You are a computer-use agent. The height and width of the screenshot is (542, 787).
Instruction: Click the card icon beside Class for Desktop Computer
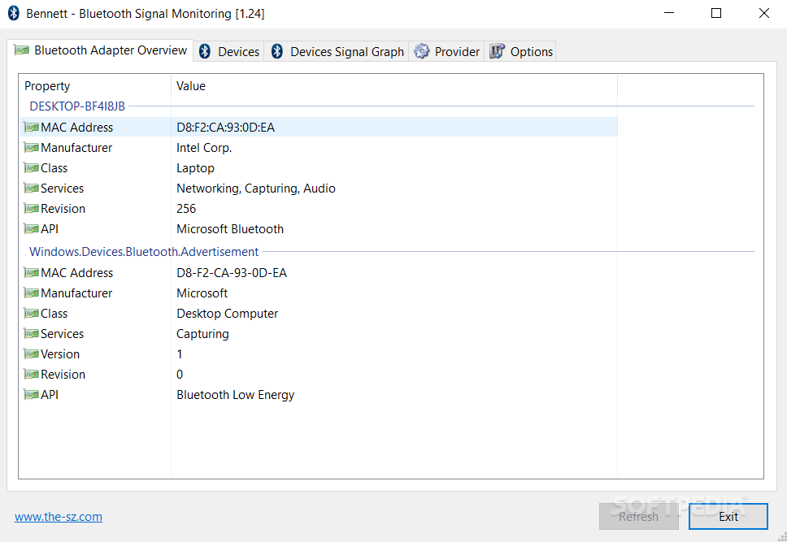tap(32, 314)
